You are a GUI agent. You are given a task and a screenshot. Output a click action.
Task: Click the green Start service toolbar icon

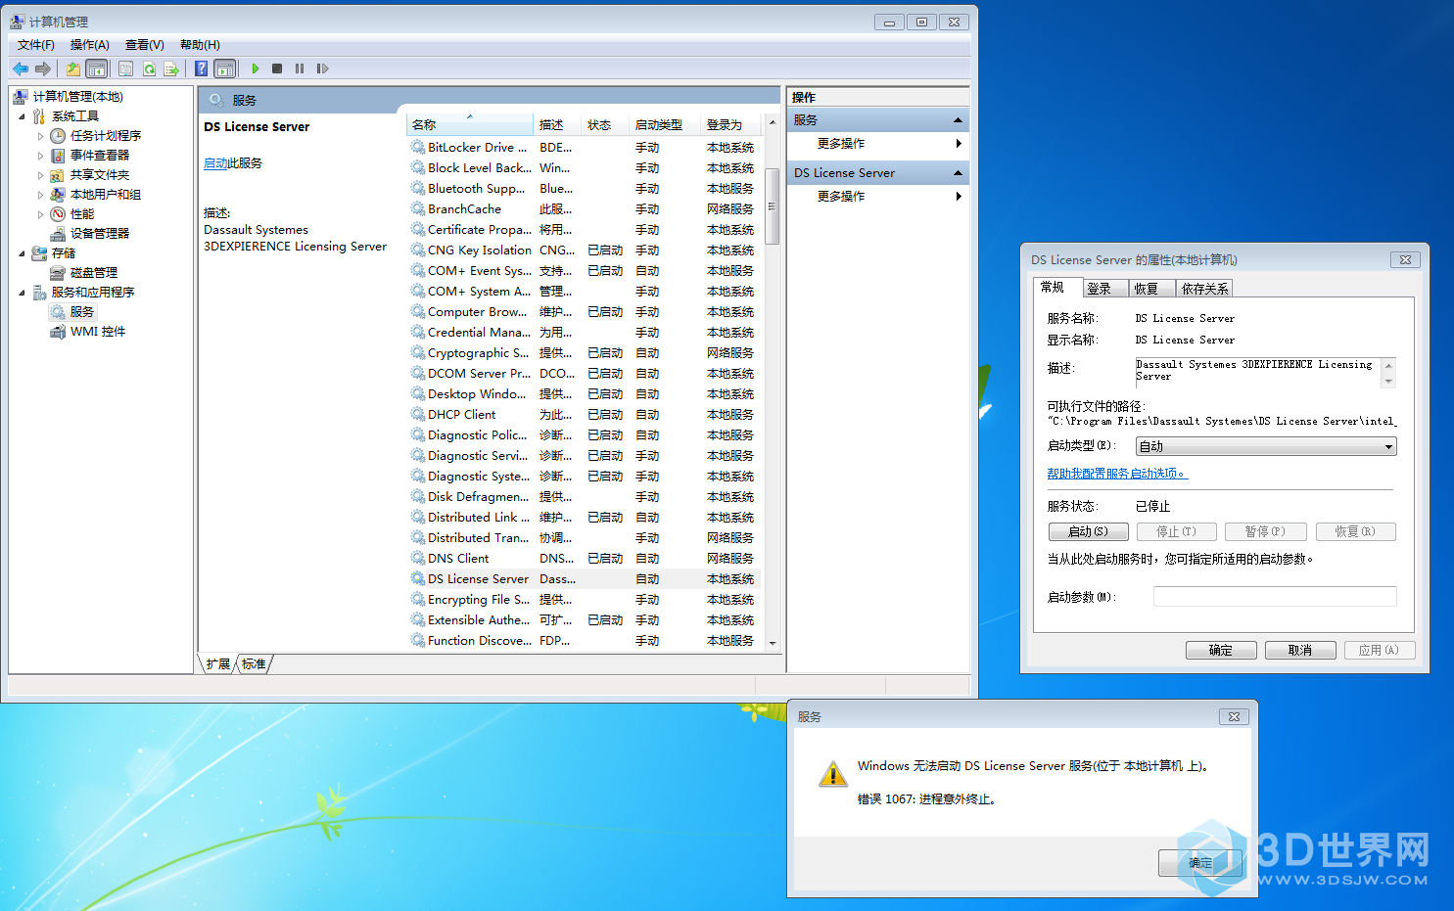point(256,68)
